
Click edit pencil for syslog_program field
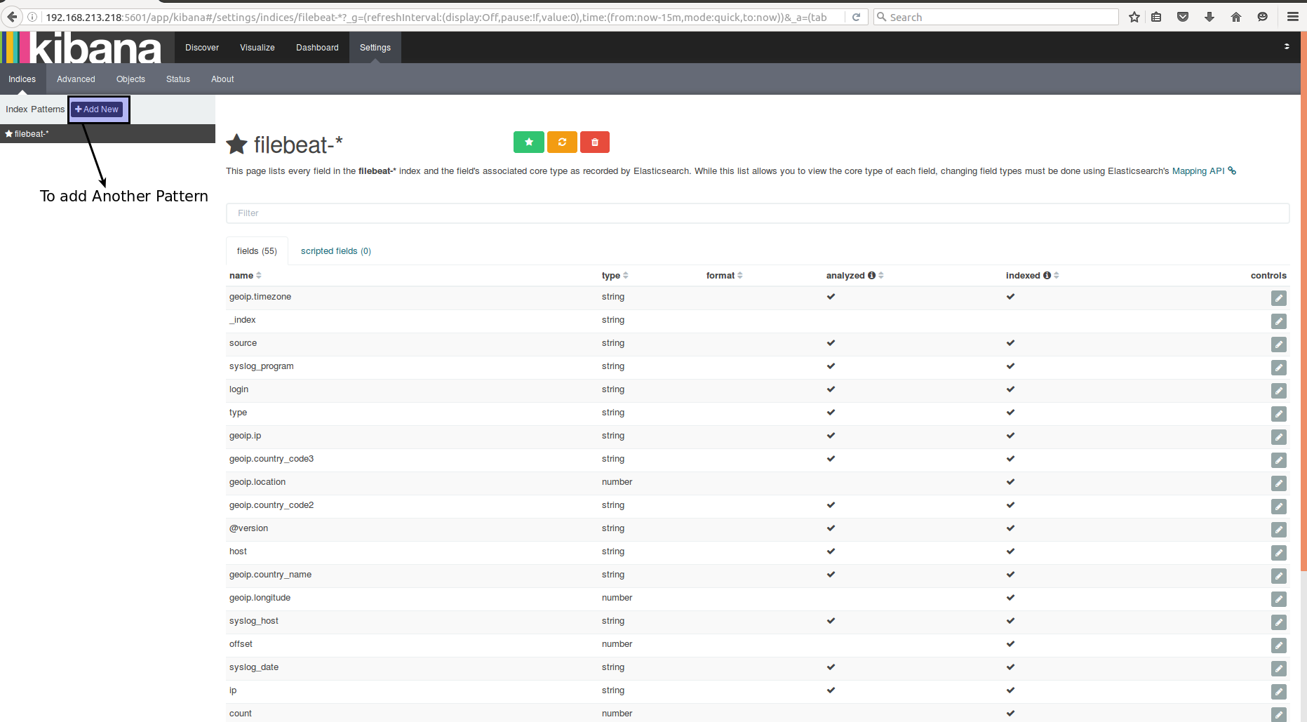(1278, 368)
